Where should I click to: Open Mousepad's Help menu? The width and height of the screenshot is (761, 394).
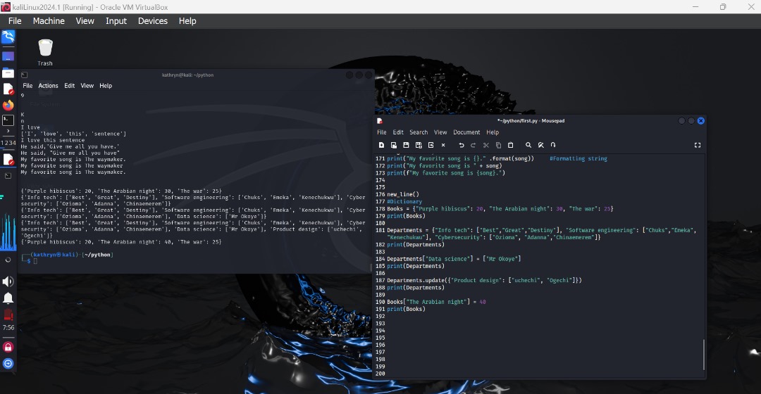493,132
